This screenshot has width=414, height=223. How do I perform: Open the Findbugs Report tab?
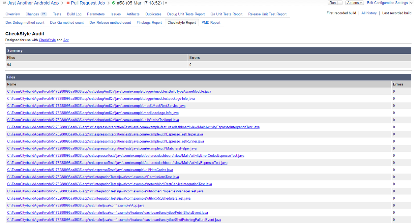click(149, 23)
